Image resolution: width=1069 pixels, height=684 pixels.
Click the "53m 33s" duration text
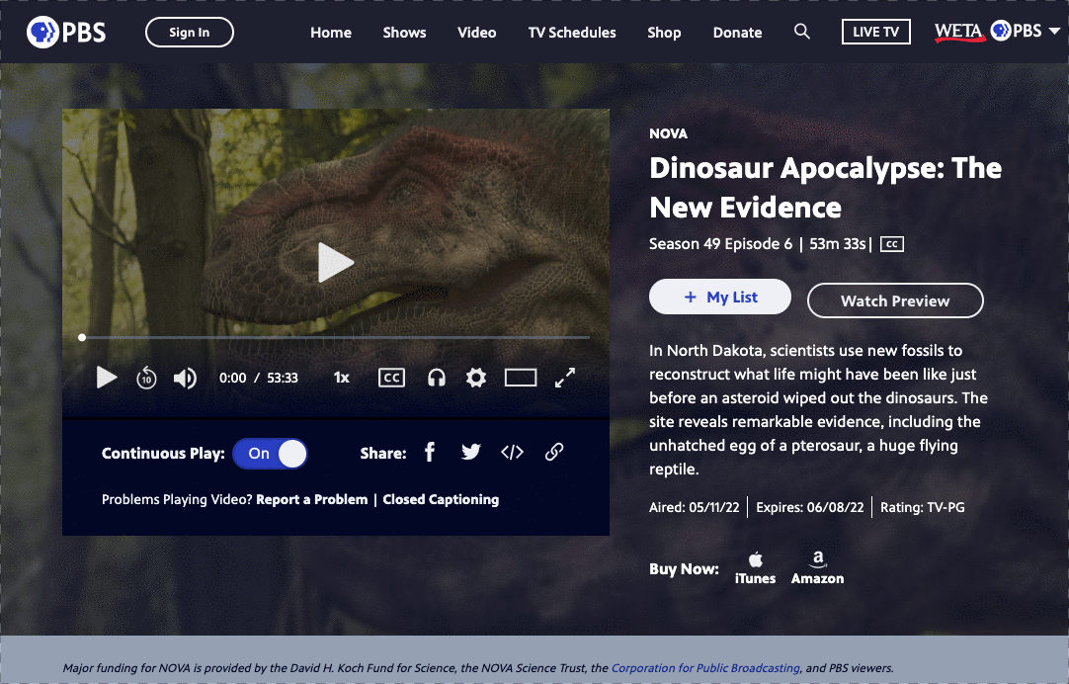(x=837, y=243)
